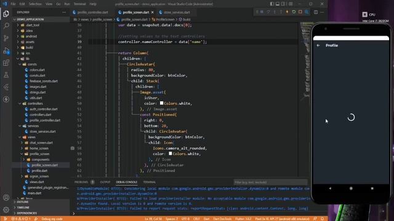Expand the DEPENDENCIES section
This screenshot has height=221, width=394.
[x=41, y=213]
